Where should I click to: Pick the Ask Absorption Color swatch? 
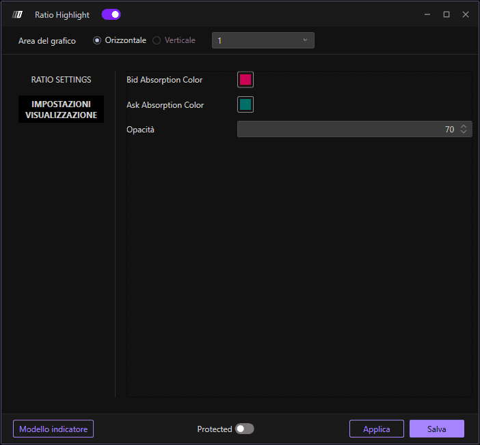tap(245, 104)
